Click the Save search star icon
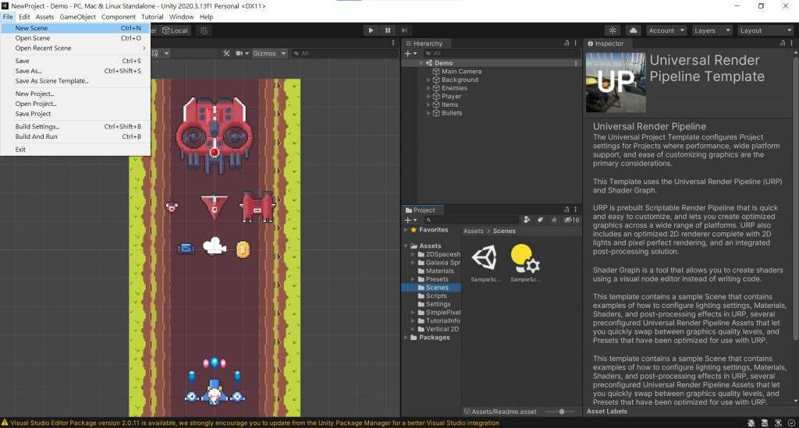799x428 pixels. click(x=554, y=220)
